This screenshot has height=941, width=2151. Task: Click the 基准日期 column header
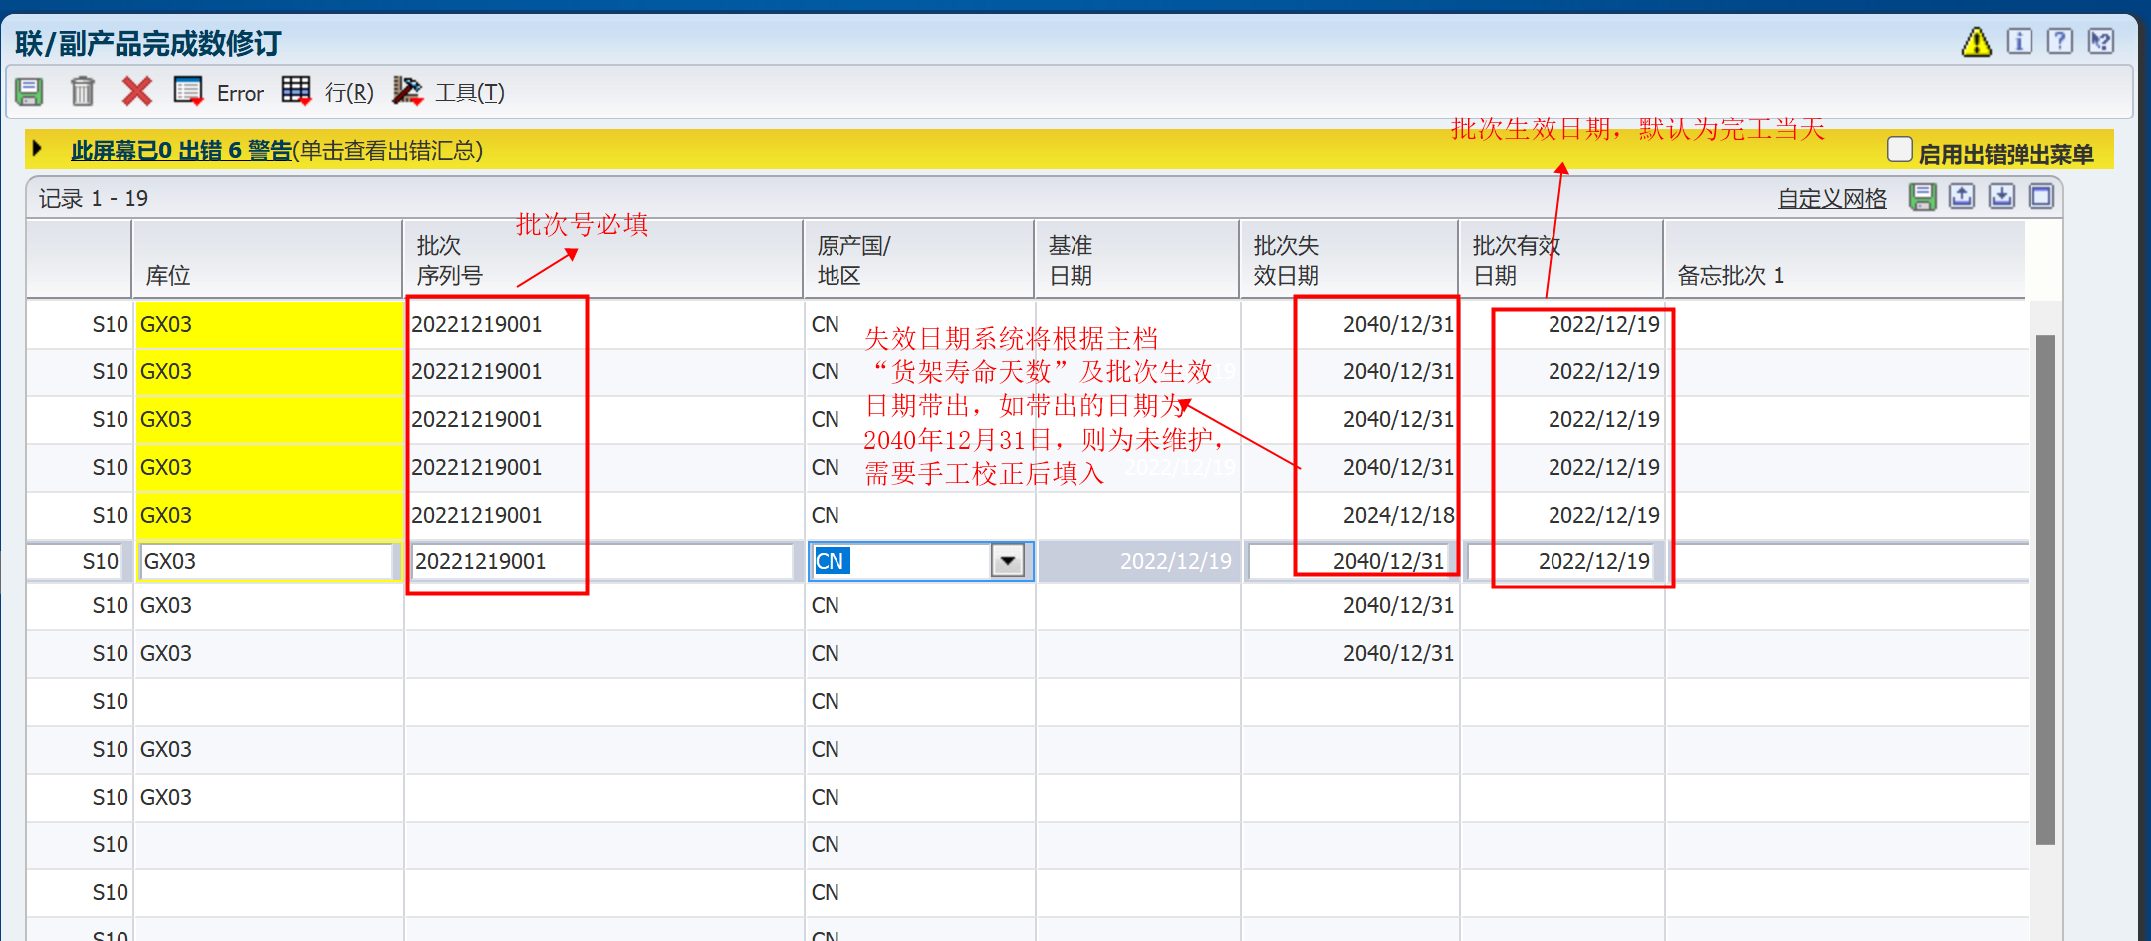[1137, 259]
